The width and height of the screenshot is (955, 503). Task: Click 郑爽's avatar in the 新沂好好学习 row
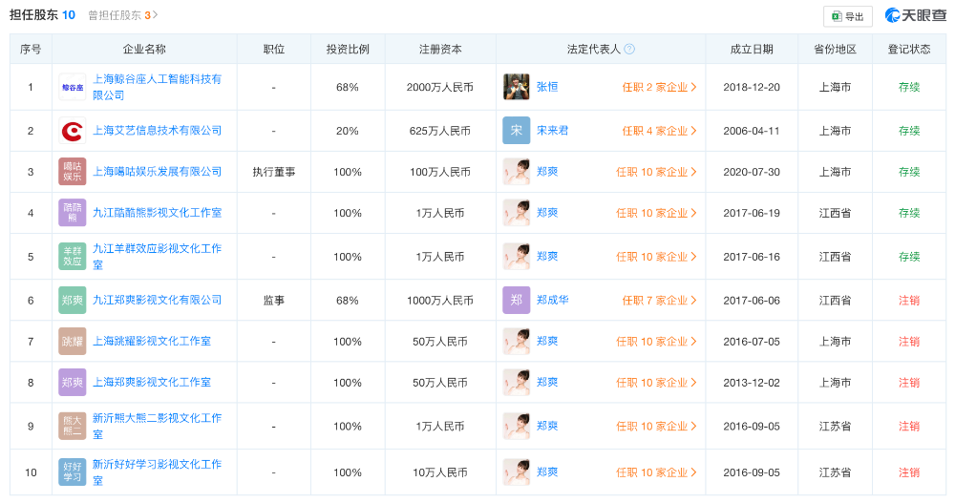point(517,472)
